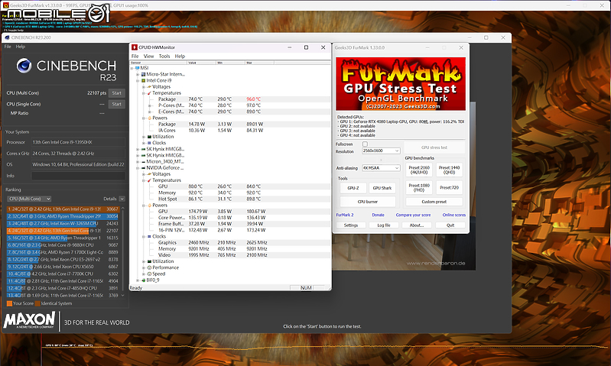
Task: Collapse the Intel Core i9 Temperatures node
Action: click(x=144, y=93)
